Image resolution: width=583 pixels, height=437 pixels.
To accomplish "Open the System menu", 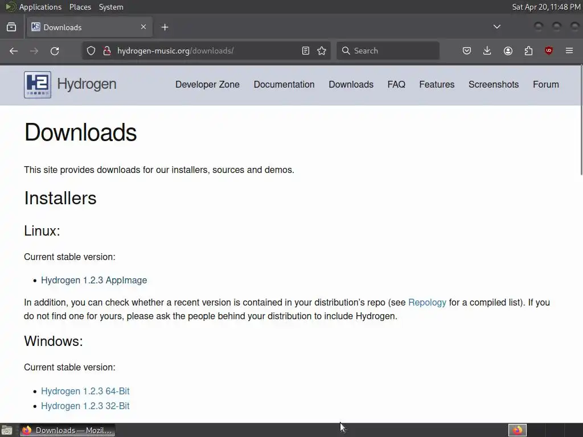I will pos(111,7).
